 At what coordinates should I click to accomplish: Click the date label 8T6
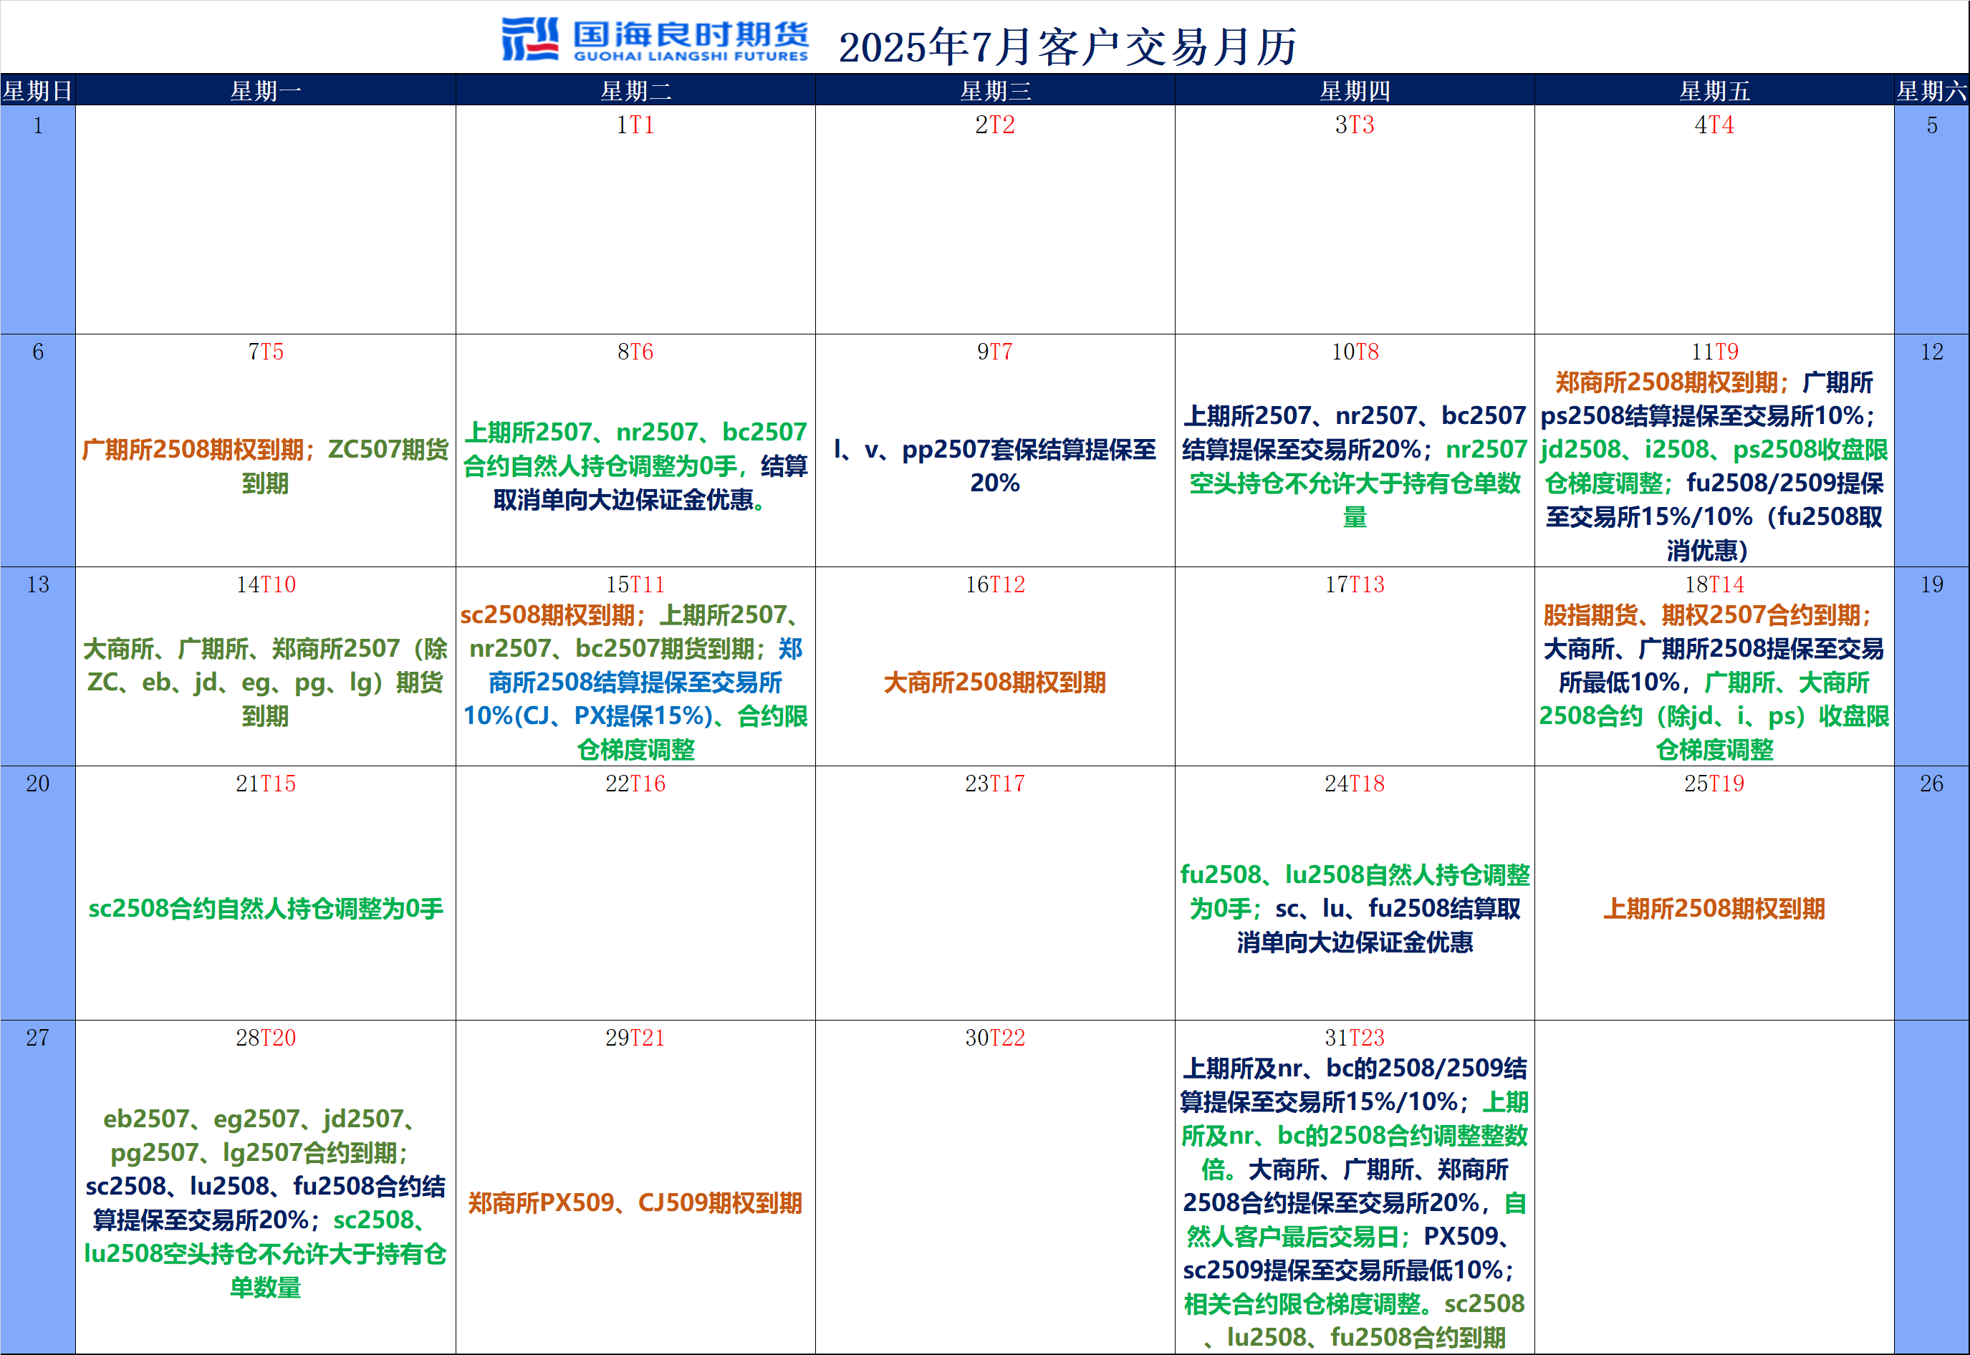(635, 352)
